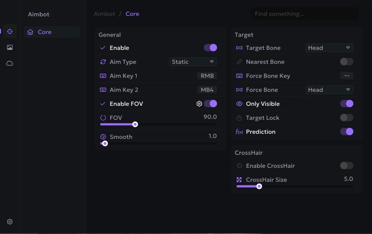This screenshot has height=234, width=372.
Task: Click the home icon next to Core
Action: (x=30, y=32)
